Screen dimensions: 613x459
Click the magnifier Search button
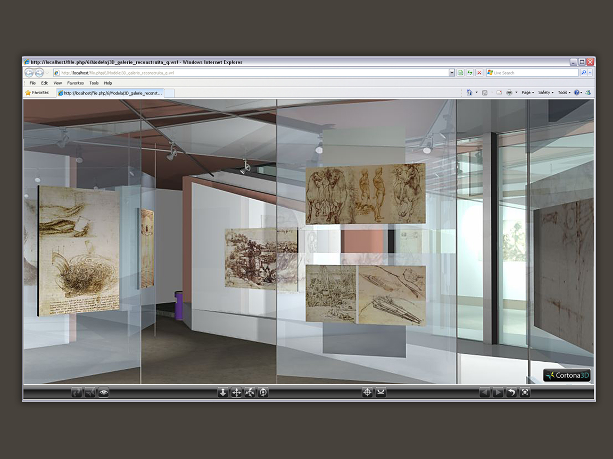pos(583,73)
